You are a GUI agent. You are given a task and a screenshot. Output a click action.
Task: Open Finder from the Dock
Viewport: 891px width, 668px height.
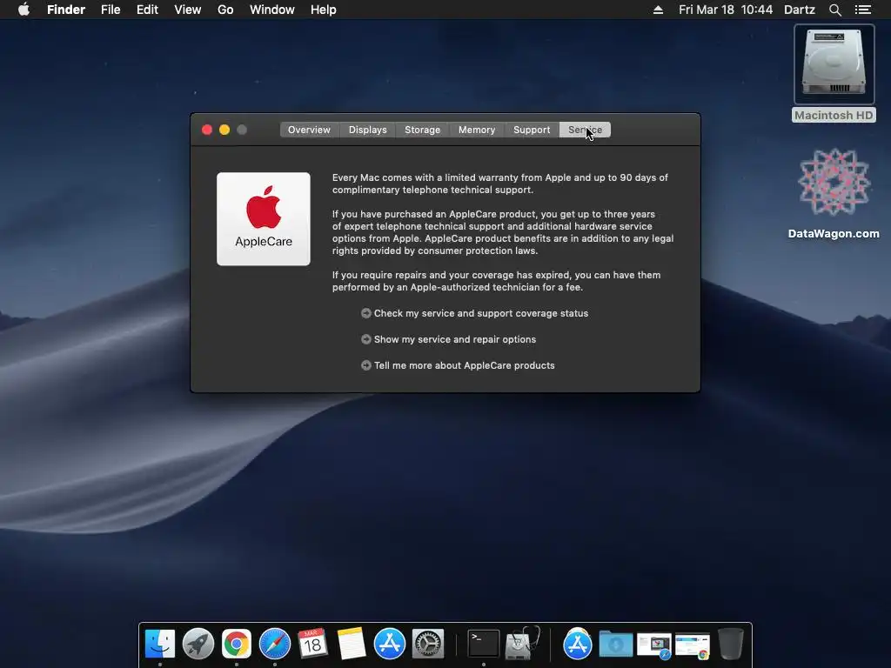[160, 644]
